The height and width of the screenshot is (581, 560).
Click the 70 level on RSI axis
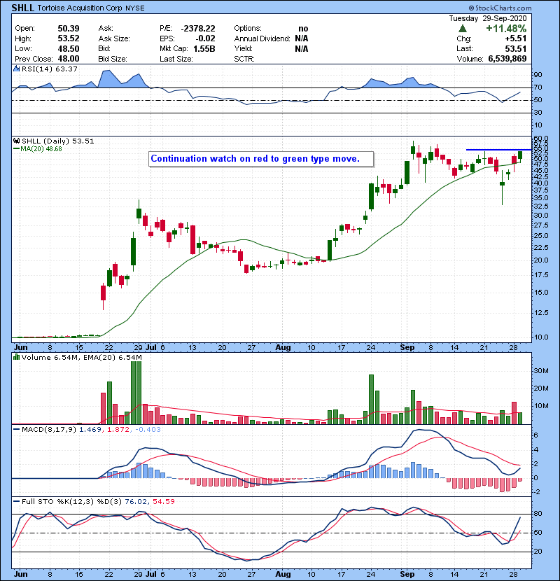[538, 87]
